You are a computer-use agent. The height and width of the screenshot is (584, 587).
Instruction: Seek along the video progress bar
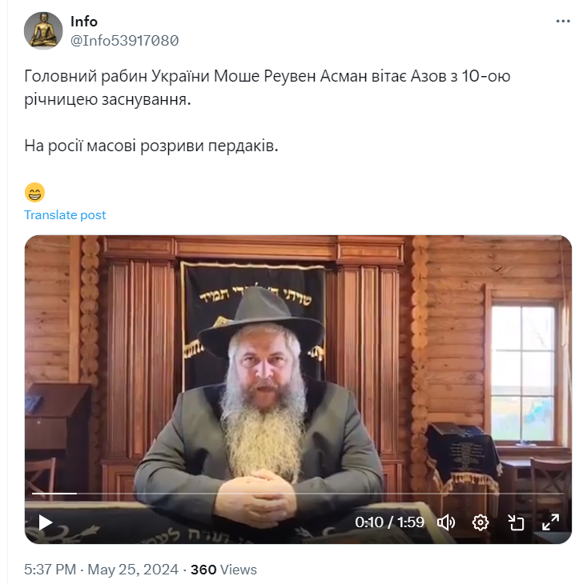pyautogui.click(x=298, y=494)
